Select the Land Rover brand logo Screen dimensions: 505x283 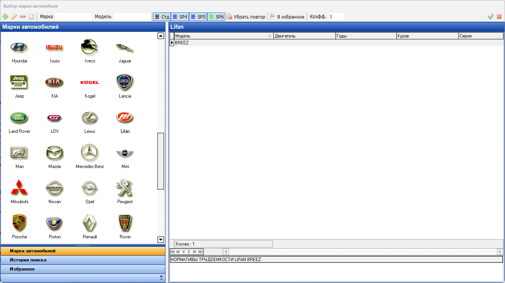pos(20,118)
